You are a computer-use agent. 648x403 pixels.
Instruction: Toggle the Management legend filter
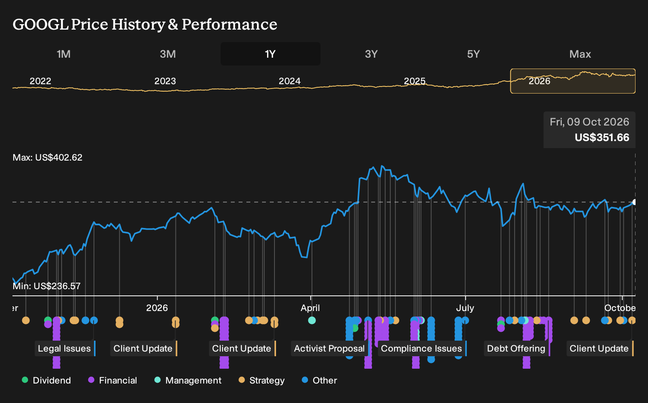click(188, 380)
